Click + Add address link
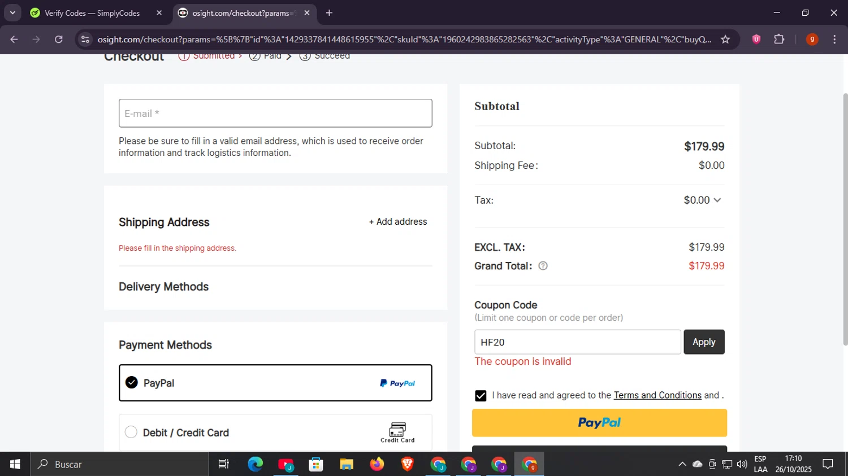 click(398, 222)
